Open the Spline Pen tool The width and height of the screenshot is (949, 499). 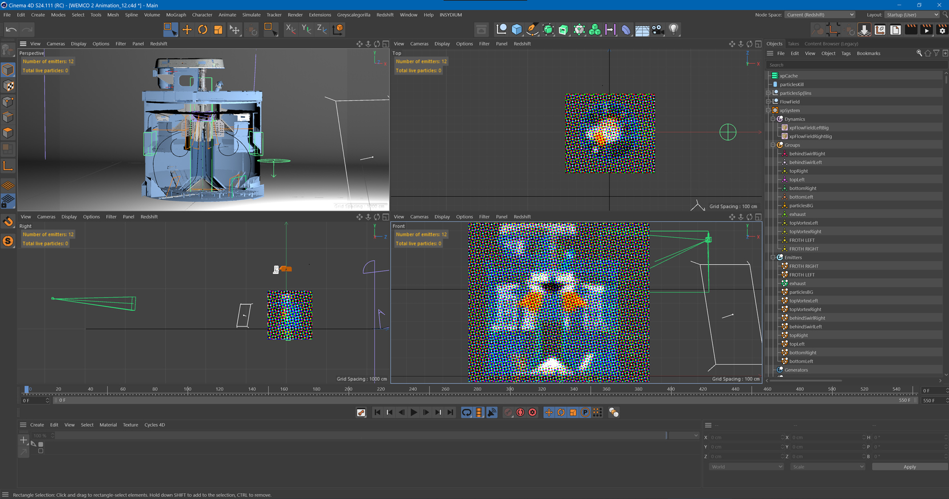click(x=532, y=30)
